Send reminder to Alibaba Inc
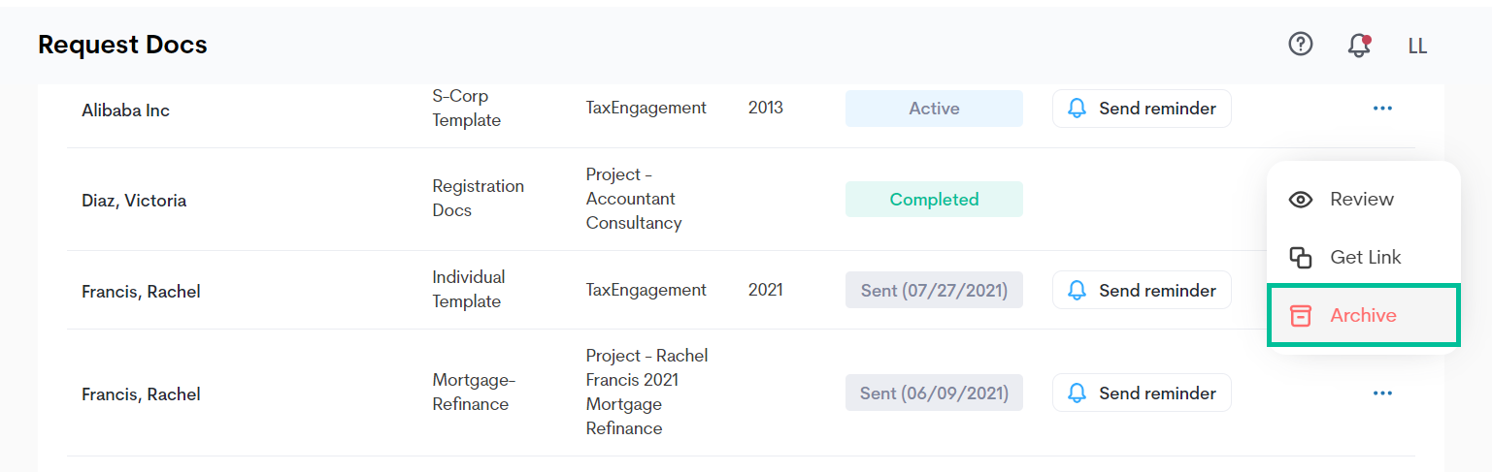The width and height of the screenshot is (1492, 472). (1142, 109)
